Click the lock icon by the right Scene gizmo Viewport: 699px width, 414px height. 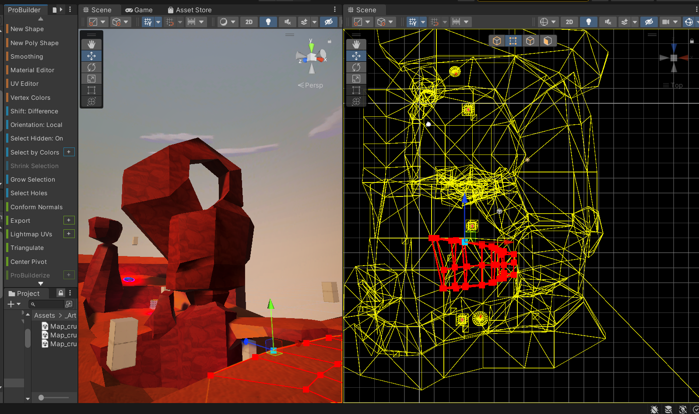coord(692,41)
